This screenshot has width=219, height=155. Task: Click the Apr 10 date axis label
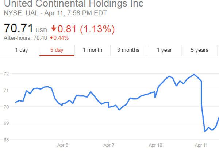pos(155,145)
